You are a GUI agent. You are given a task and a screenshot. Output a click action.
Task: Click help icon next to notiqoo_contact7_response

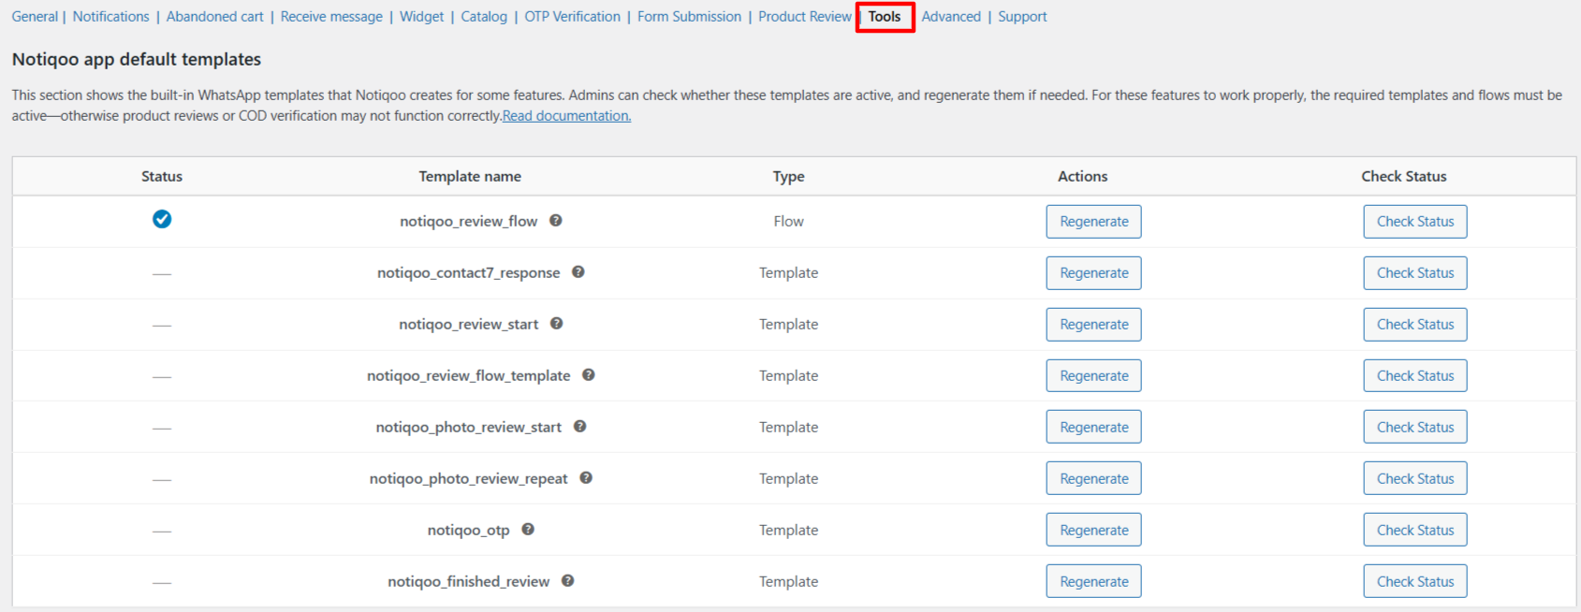pos(578,272)
